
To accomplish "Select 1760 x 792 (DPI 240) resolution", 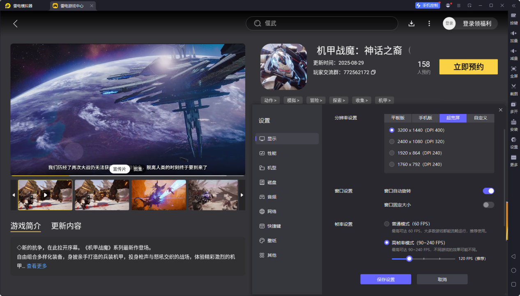I will (415, 164).
